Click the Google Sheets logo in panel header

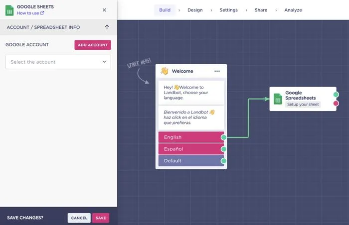[9, 10]
